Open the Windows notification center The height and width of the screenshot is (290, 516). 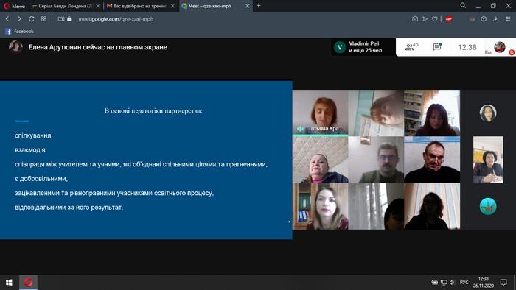point(503,283)
